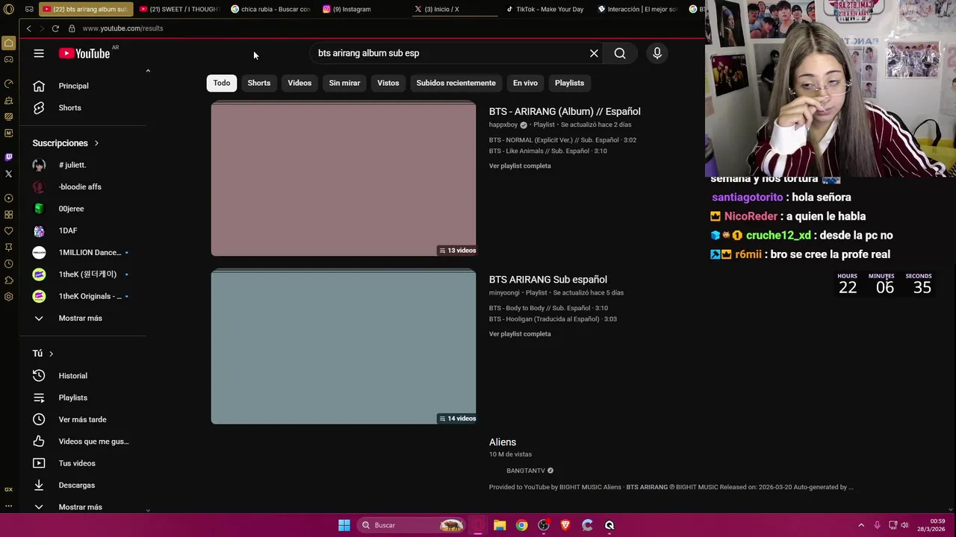Image resolution: width=956 pixels, height=537 pixels.
Task: Select the Vistos filter chip
Action: coord(388,83)
